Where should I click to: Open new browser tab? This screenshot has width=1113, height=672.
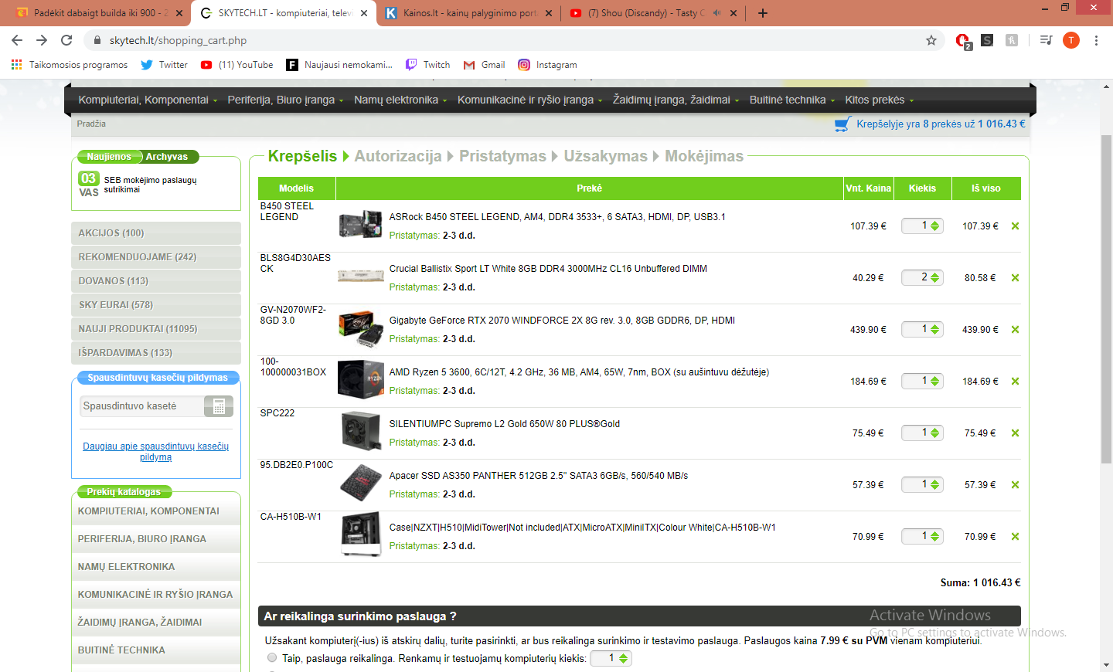[763, 13]
